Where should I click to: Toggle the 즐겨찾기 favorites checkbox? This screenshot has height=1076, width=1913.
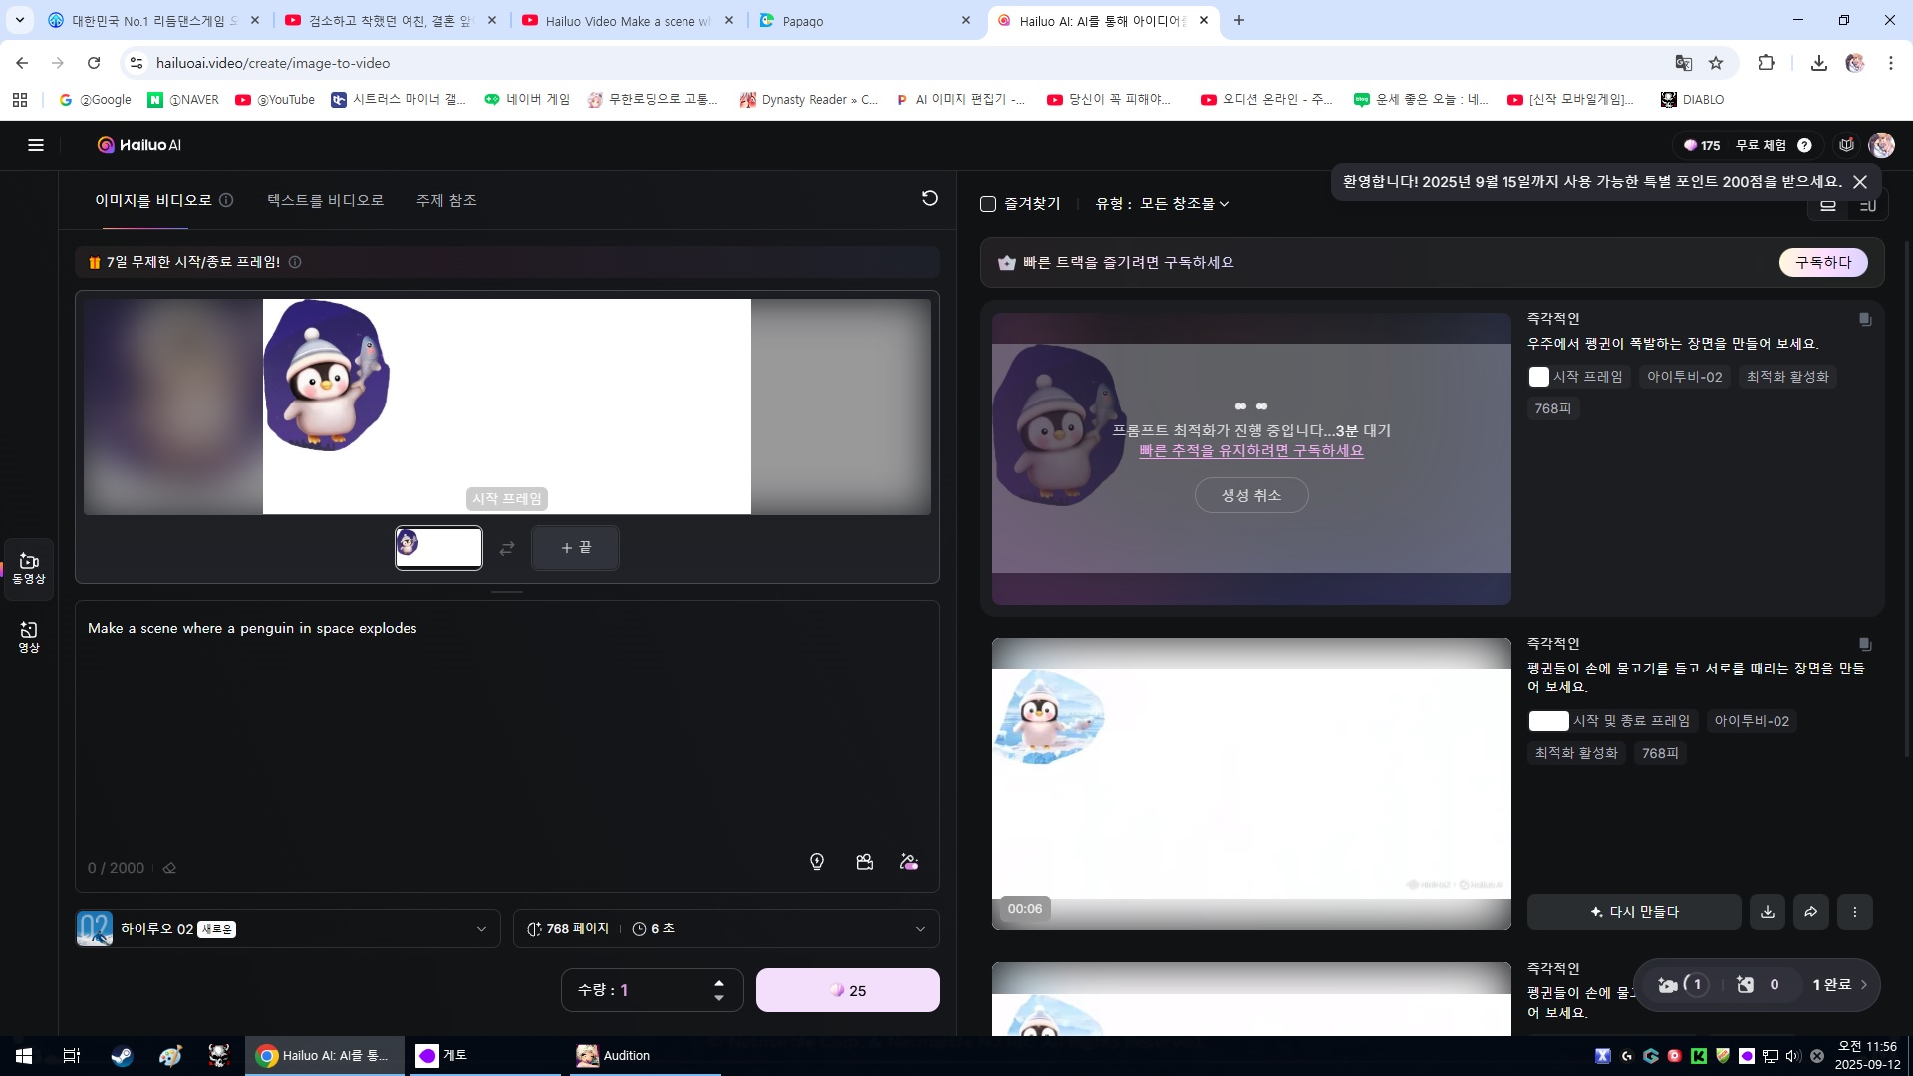click(x=988, y=204)
